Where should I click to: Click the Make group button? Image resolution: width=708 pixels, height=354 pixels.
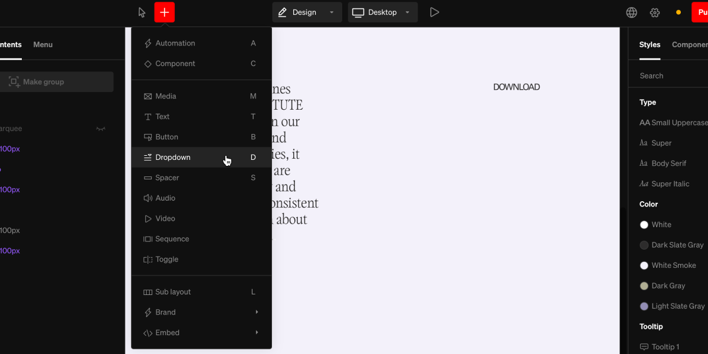coord(57,81)
